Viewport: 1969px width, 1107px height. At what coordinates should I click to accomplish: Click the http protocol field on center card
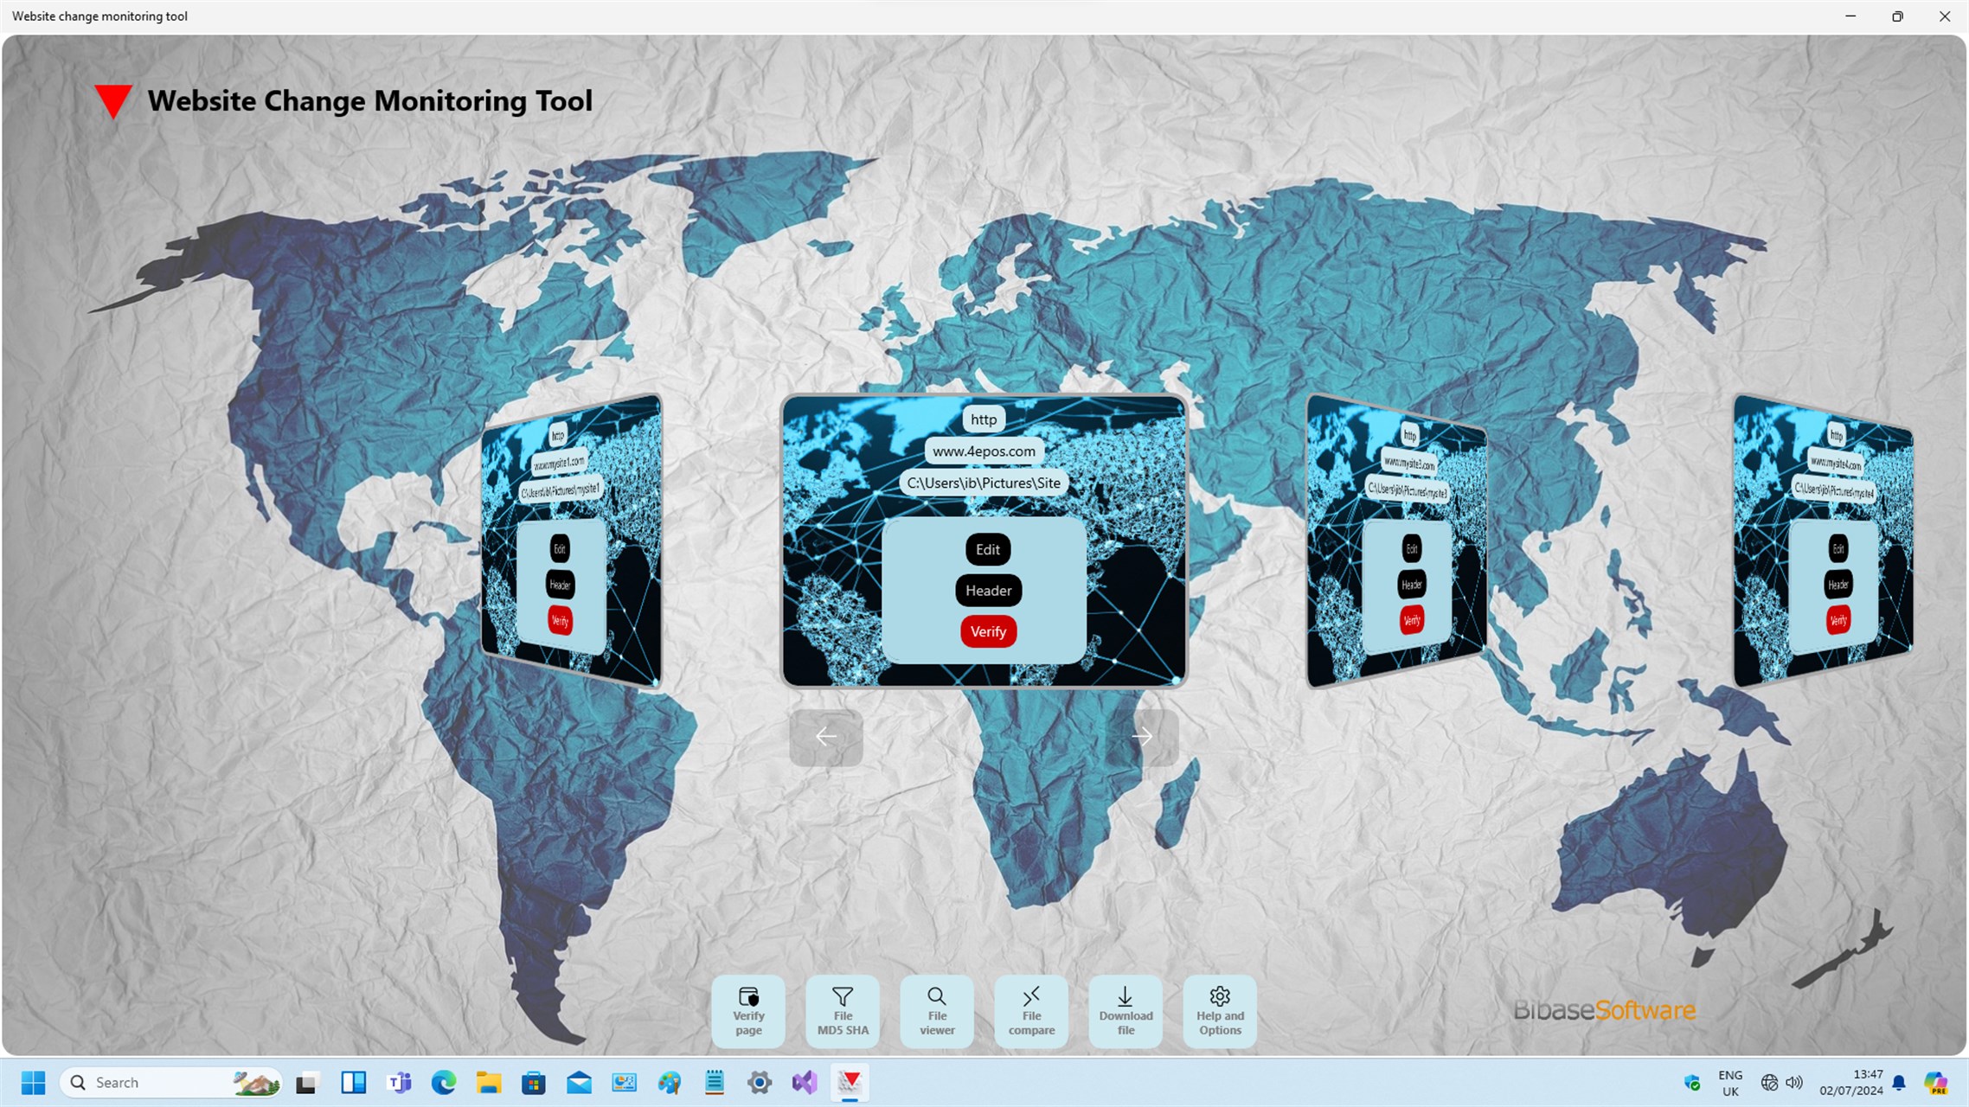(984, 419)
